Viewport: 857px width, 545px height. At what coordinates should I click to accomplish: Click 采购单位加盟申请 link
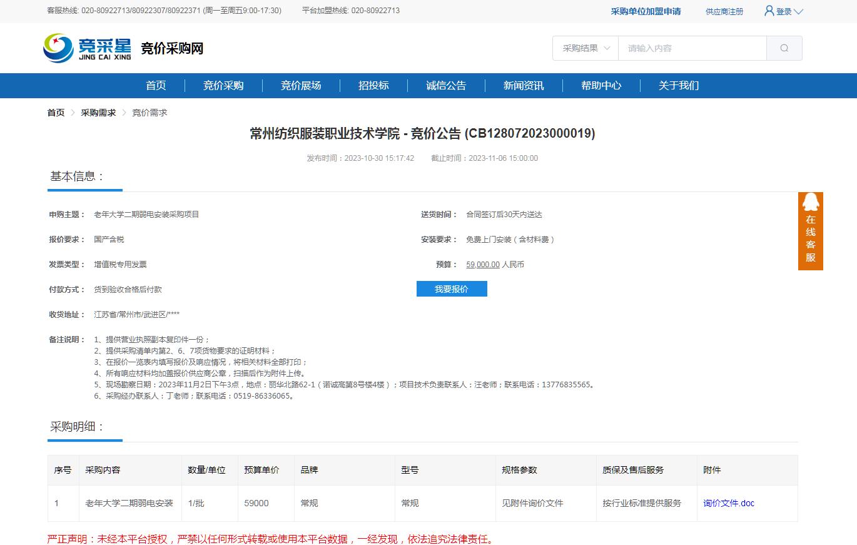click(x=646, y=11)
